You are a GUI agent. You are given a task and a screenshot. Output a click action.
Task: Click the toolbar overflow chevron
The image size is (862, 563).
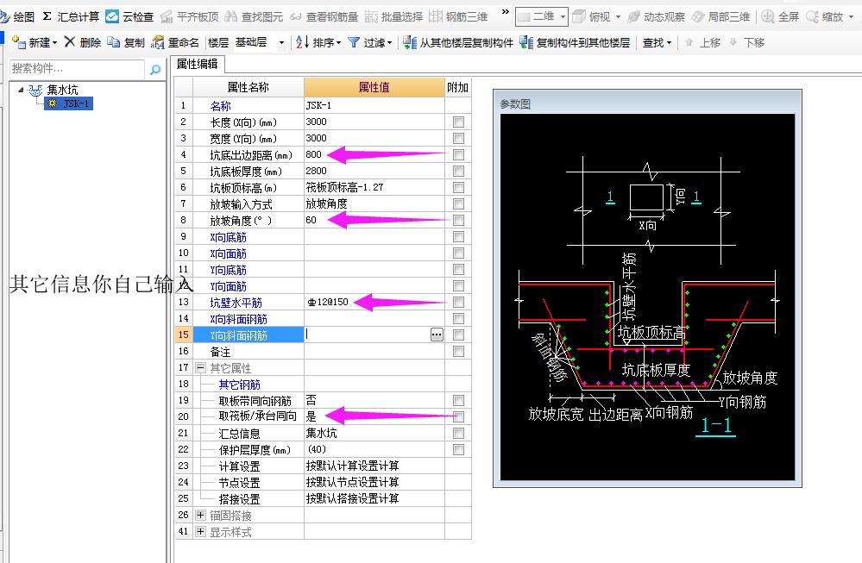click(506, 11)
